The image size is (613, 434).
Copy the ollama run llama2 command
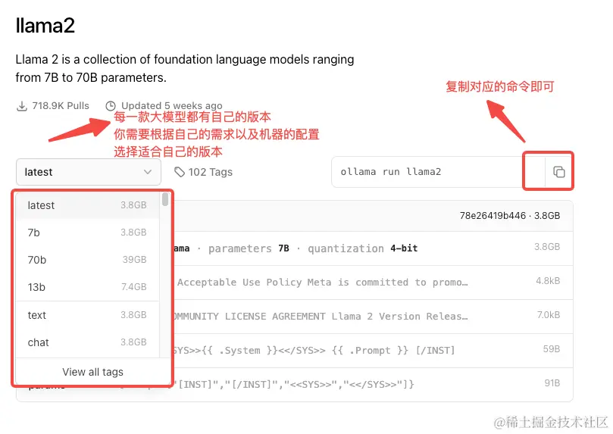tap(558, 172)
